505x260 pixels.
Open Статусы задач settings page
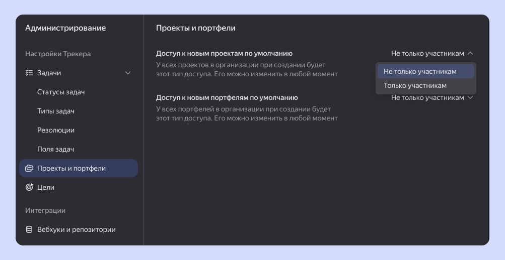61,92
